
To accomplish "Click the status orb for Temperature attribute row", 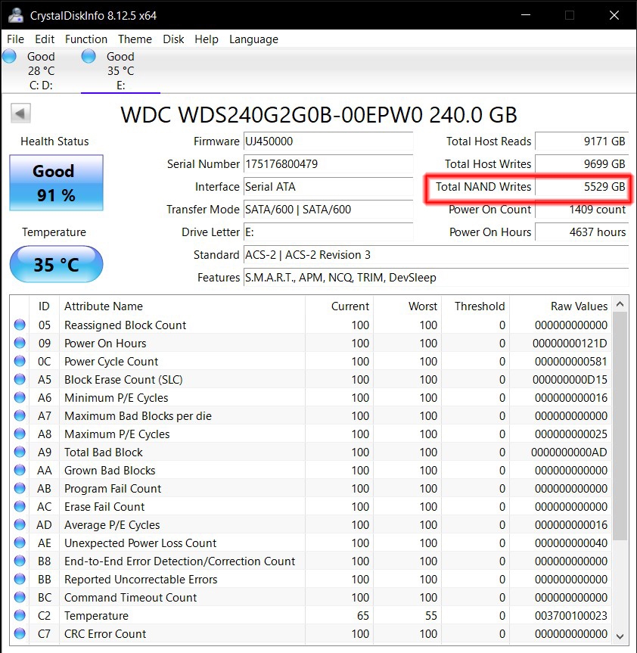I will (20, 615).
